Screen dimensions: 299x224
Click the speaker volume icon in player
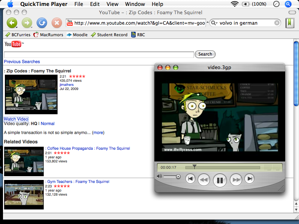pos(159,176)
